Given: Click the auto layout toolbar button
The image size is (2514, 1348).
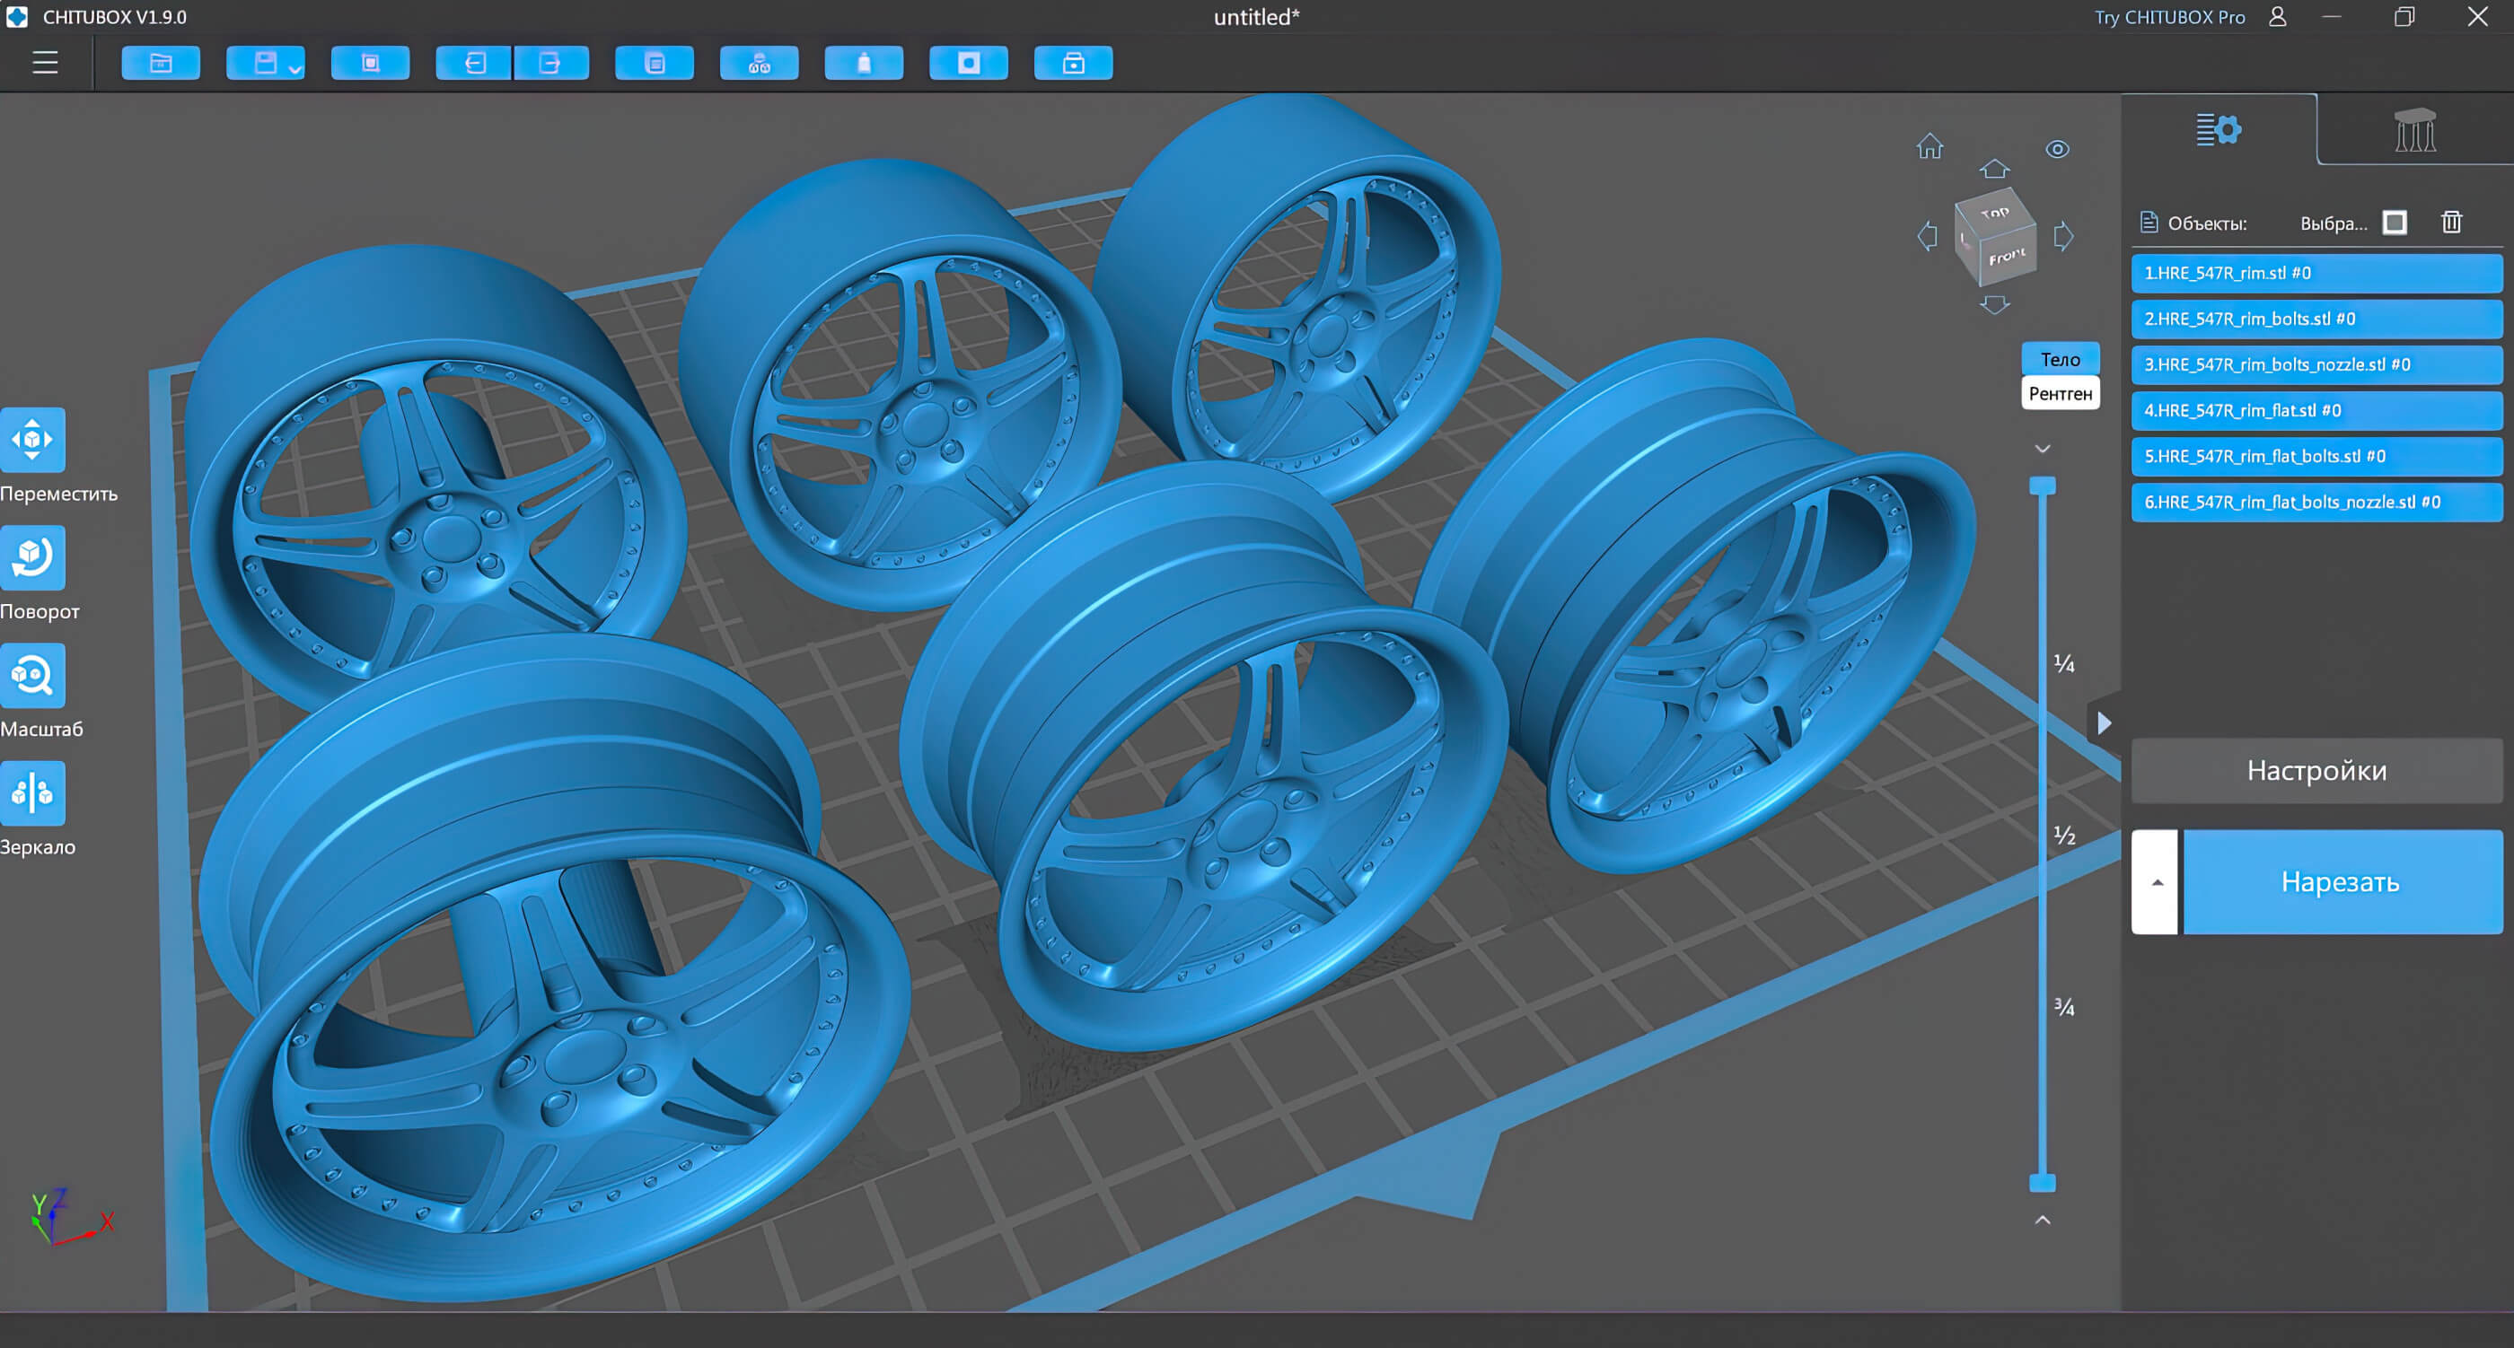Looking at the screenshot, I should click(x=760, y=64).
